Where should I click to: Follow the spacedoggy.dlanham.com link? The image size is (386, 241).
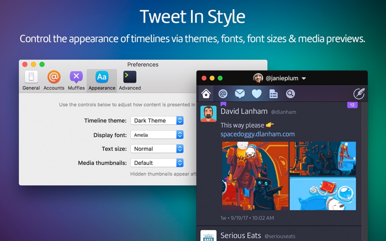tap(257, 134)
